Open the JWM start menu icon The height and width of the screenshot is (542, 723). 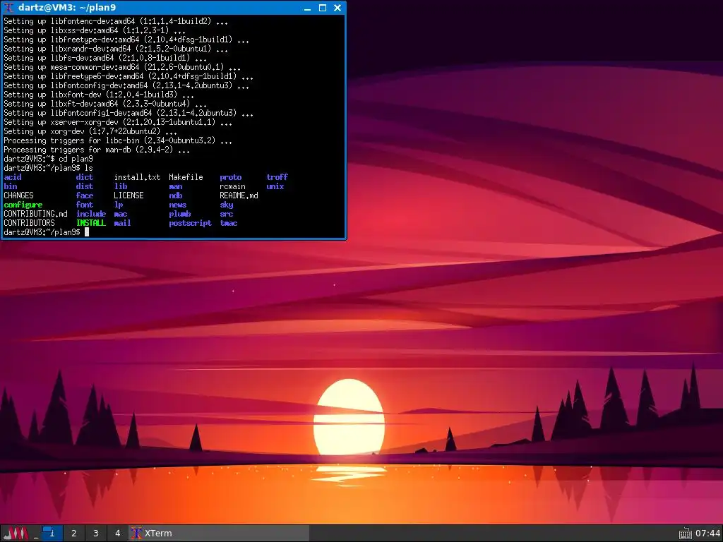pos(16,534)
